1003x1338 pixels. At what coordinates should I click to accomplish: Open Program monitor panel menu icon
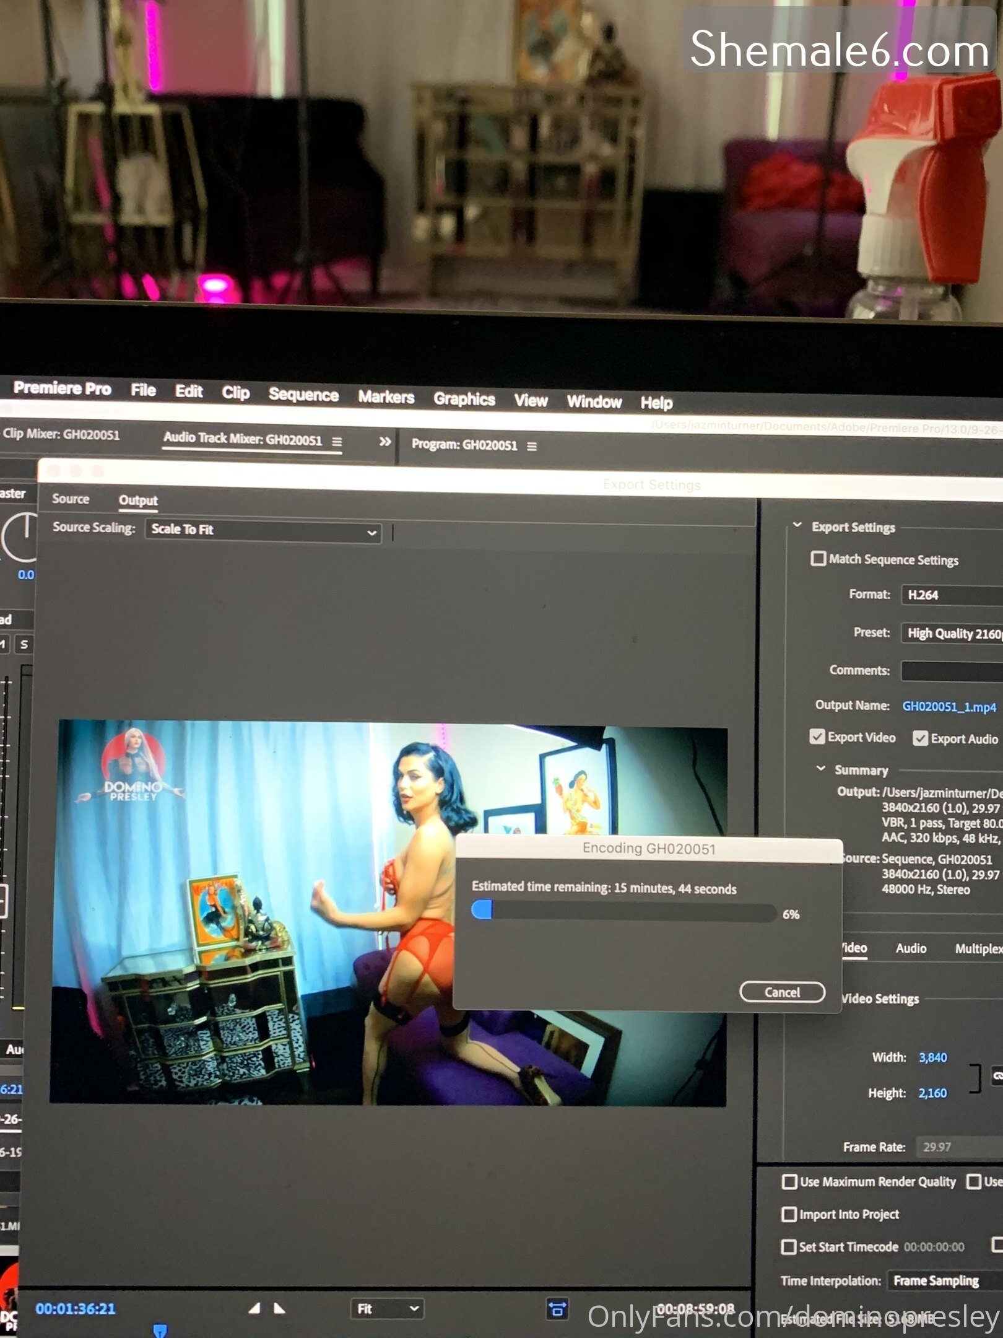click(532, 446)
